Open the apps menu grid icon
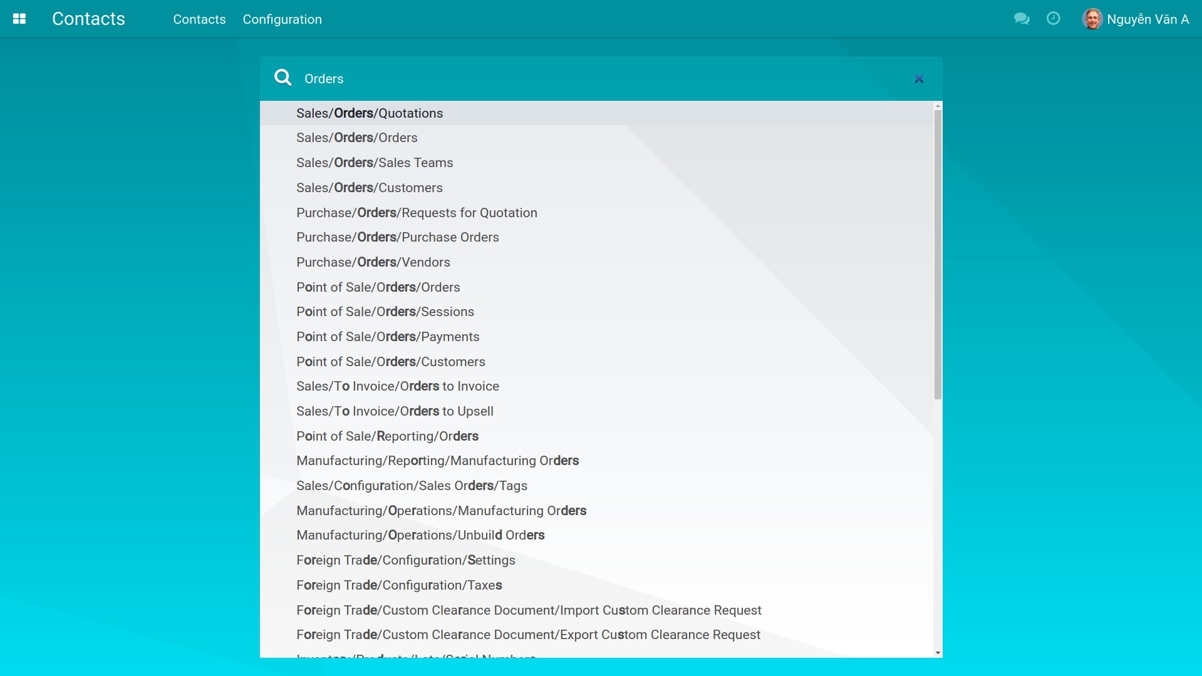 click(x=19, y=19)
